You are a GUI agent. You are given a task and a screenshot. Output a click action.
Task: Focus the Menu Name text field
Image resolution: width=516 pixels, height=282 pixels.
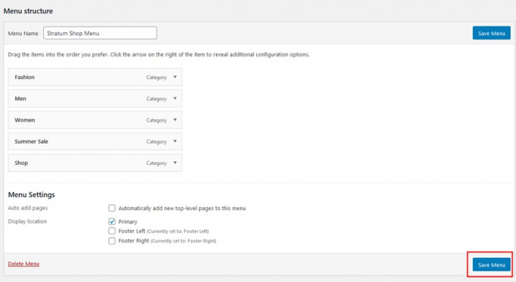pos(100,33)
